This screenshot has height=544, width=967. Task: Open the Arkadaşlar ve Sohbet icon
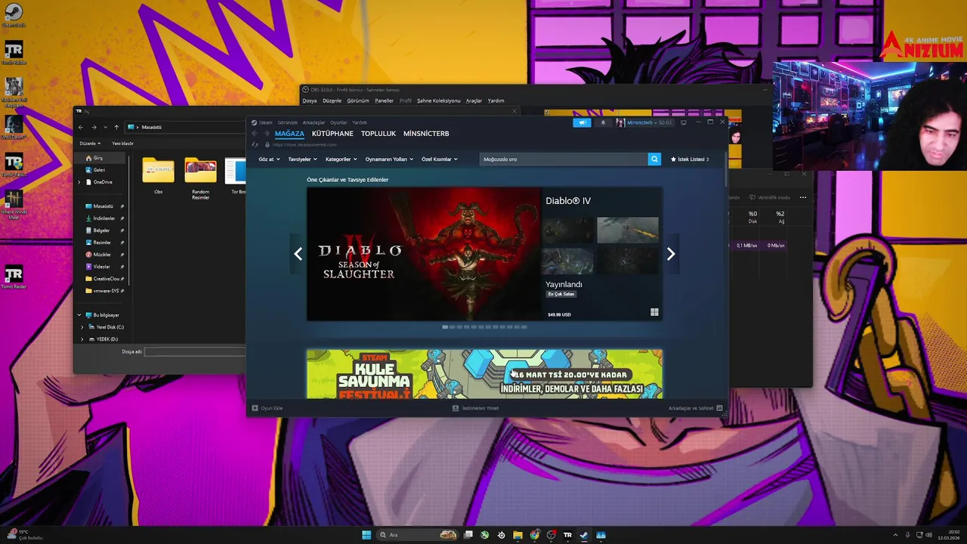point(719,408)
